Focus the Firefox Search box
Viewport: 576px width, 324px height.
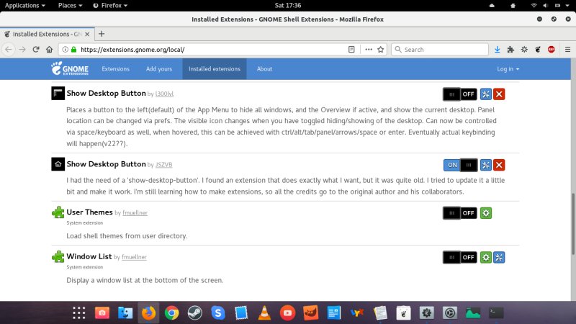pos(440,49)
